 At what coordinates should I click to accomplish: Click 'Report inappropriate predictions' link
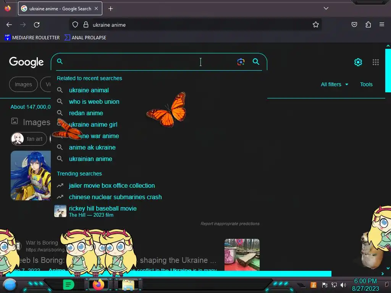coord(230,224)
